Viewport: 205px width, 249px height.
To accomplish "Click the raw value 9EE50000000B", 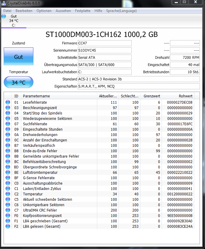I will (180, 216).
